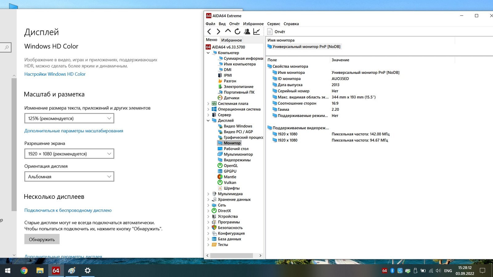Go up one level in AIDA64 toolbar
The image size is (493, 277).
tap(228, 31)
